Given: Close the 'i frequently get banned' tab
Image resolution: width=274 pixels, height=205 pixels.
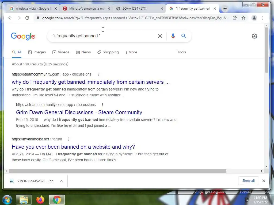Looking at the screenshot, I should 215,9.
